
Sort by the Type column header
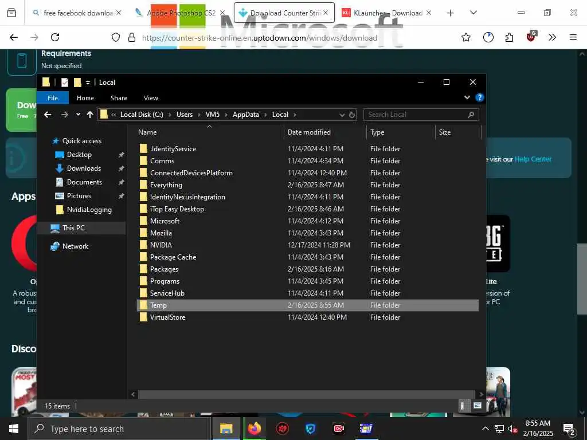(377, 132)
